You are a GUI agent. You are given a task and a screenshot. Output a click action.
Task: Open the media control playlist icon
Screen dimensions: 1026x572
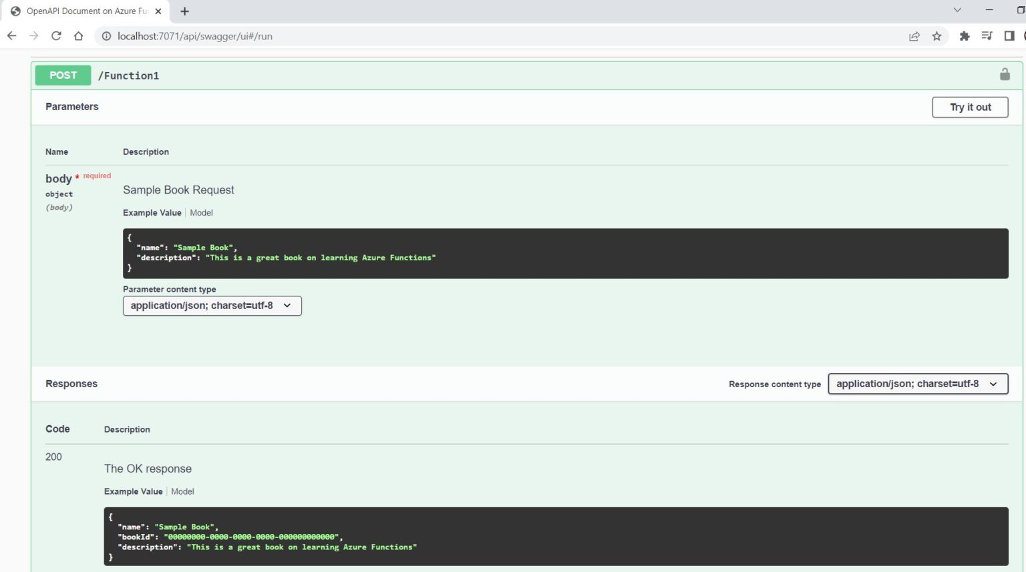click(987, 36)
